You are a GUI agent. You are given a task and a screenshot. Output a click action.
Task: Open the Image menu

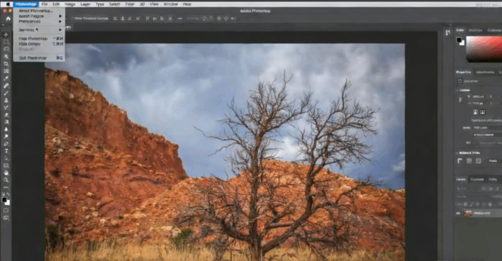tap(69, 4)
